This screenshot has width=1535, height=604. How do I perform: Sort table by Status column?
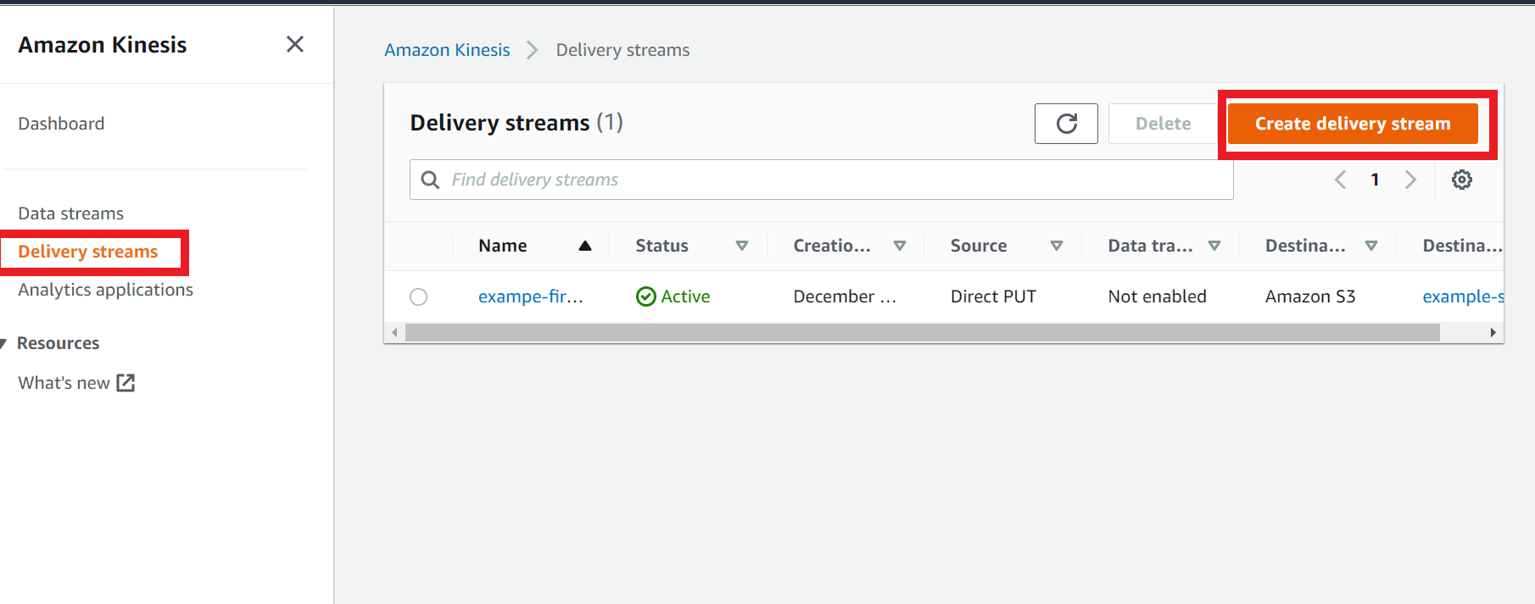742,246
